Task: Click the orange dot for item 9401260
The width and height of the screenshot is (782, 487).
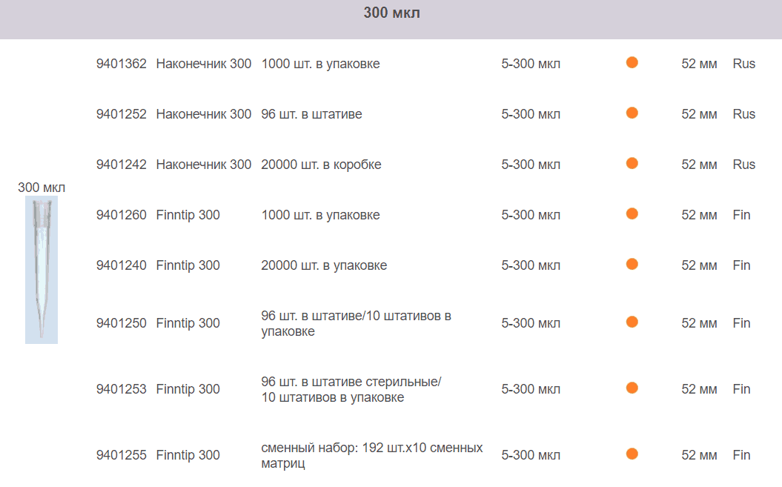Action: point(632,214)
